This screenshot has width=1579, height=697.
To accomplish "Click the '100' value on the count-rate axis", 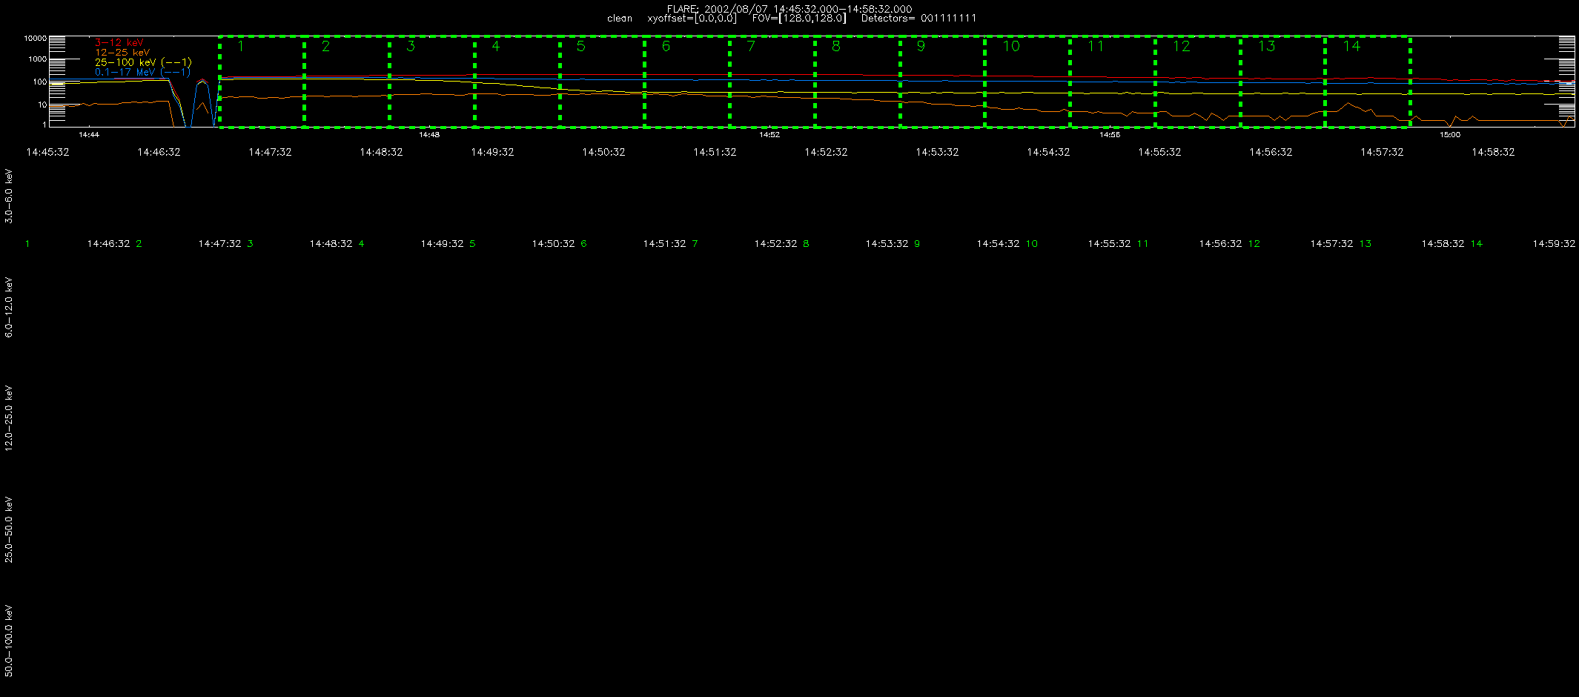I will [40, 82].
